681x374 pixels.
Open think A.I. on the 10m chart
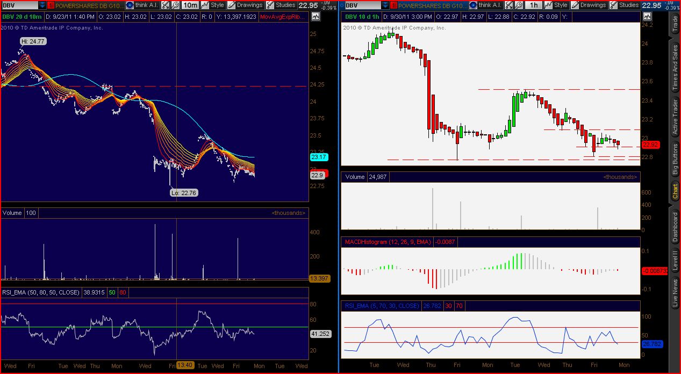click(141, 5)
